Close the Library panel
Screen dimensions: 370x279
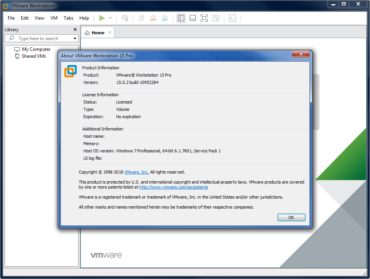tap(75, 30)
